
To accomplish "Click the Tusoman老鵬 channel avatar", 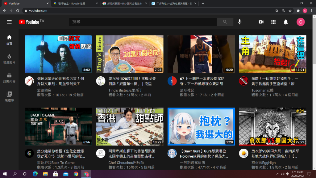I will tap(243, 81).
